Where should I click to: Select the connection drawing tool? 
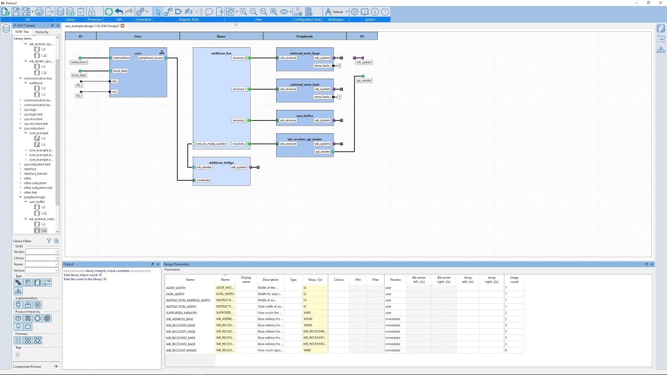[x=168, y=11]
